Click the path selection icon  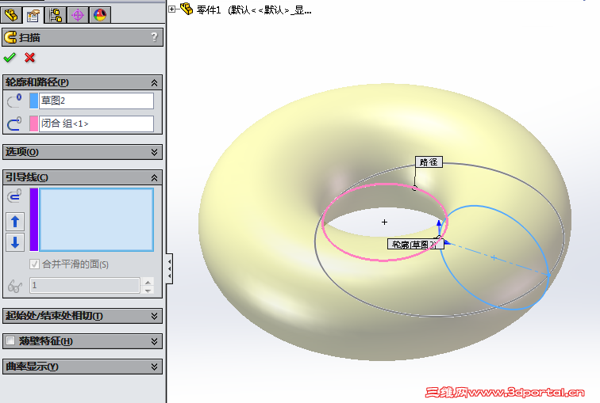(x=14, y=124)
